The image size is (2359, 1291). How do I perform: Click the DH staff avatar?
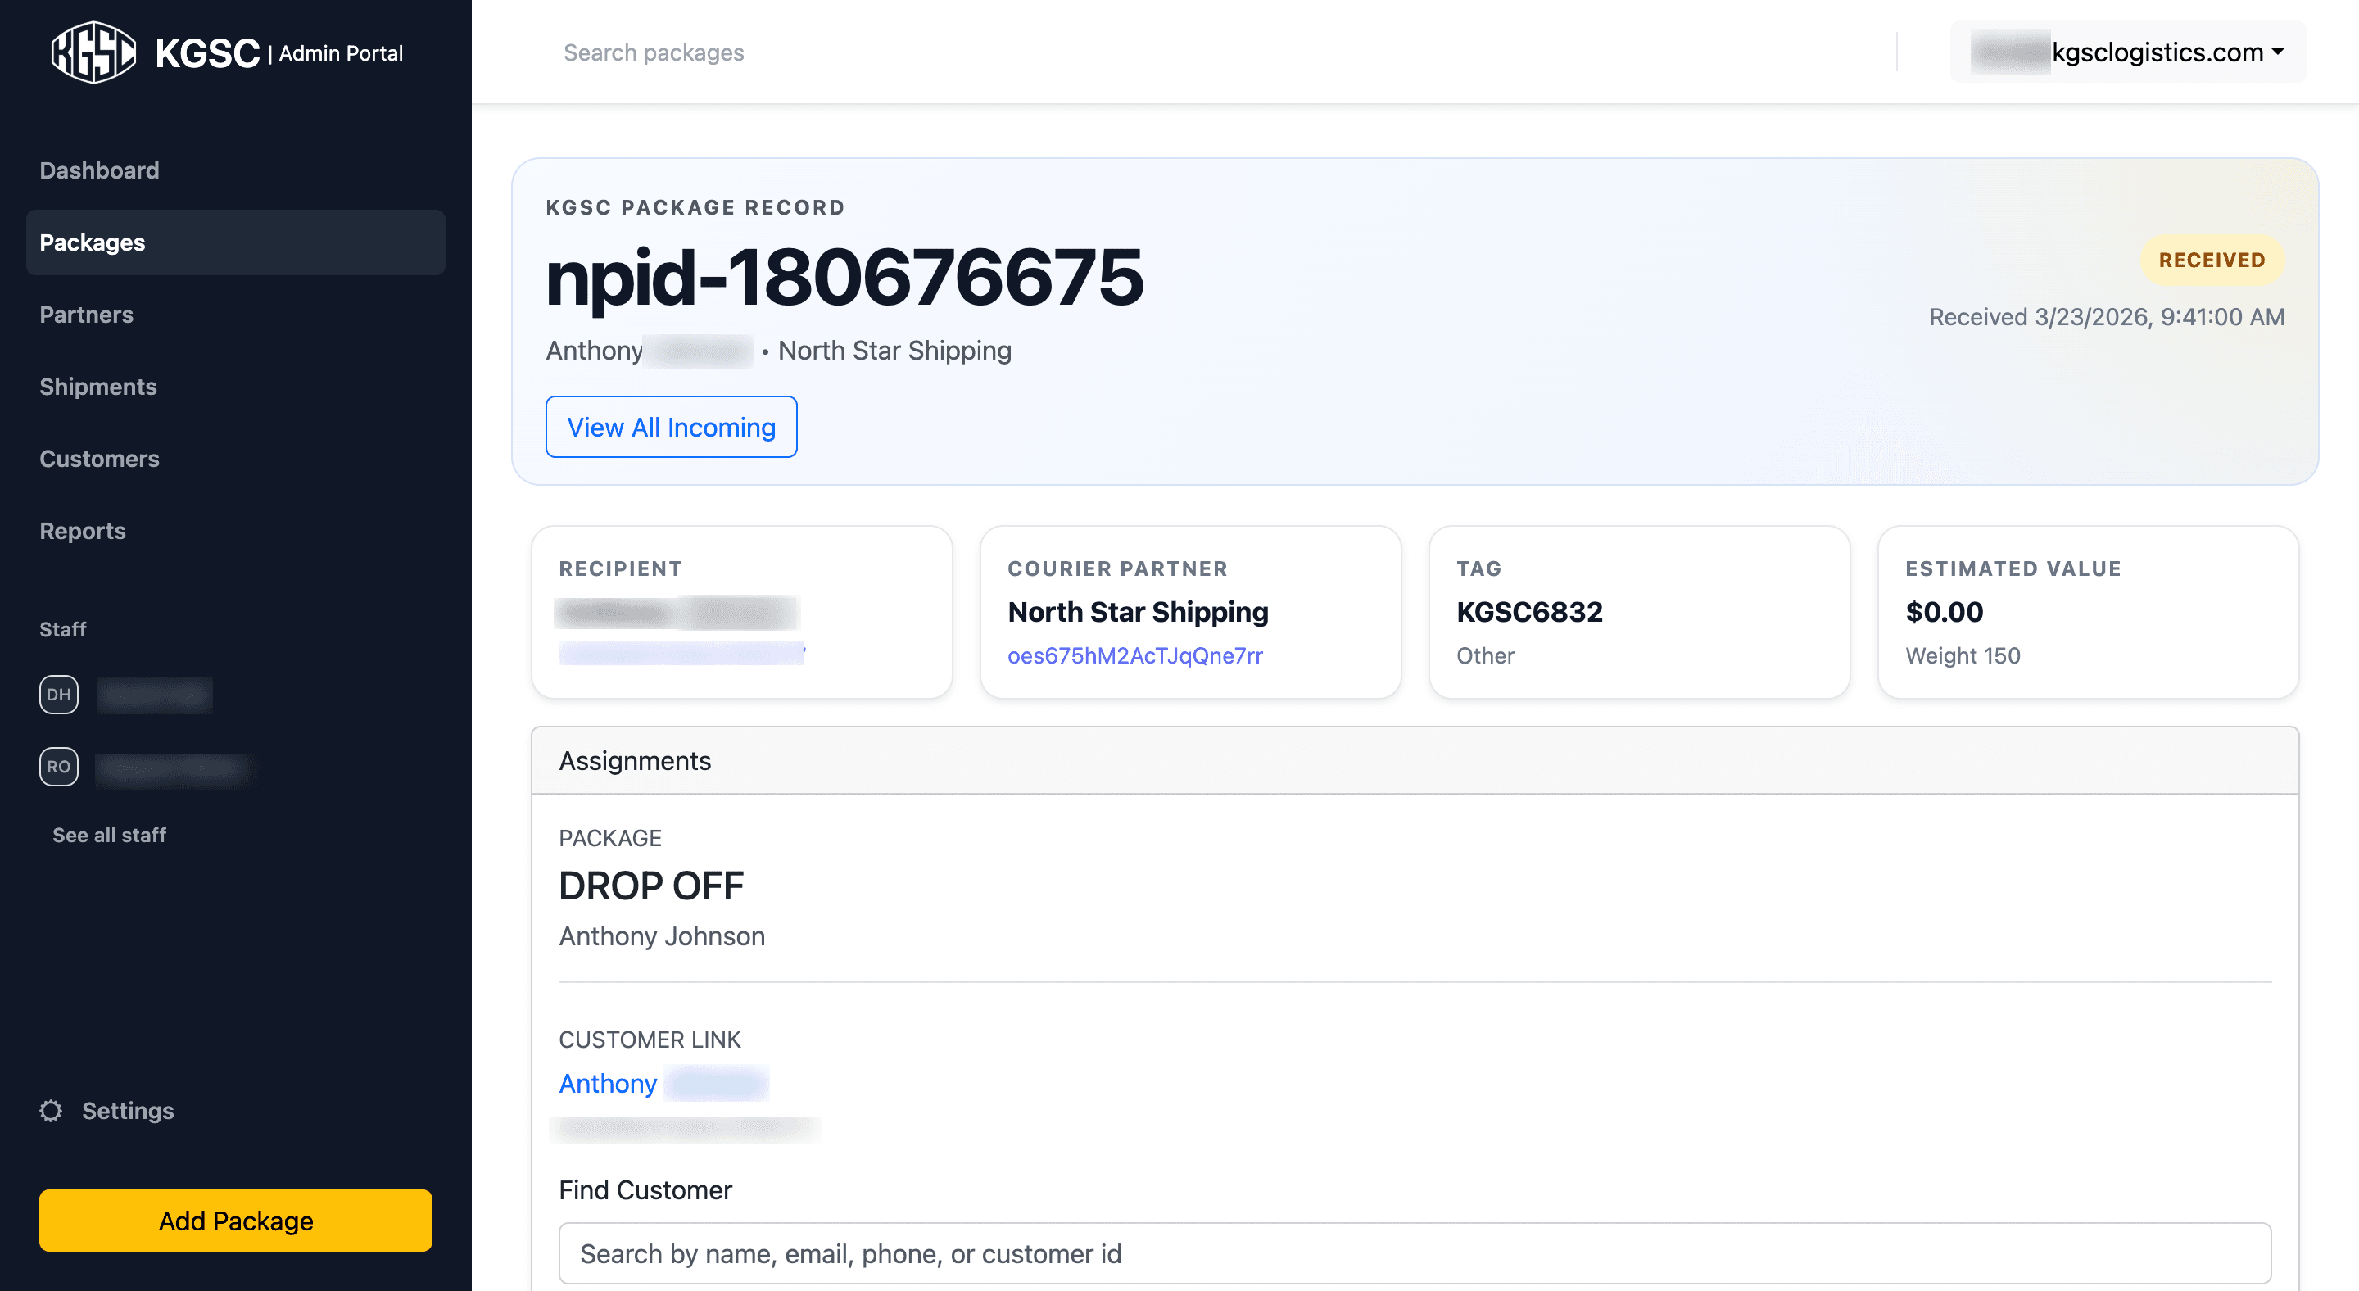(x=59, y=694)
